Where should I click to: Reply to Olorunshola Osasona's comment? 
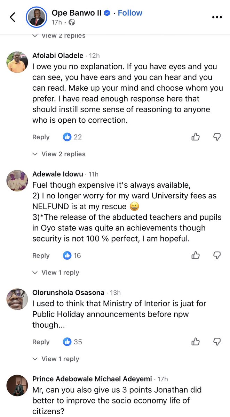(x=41, y=342)
